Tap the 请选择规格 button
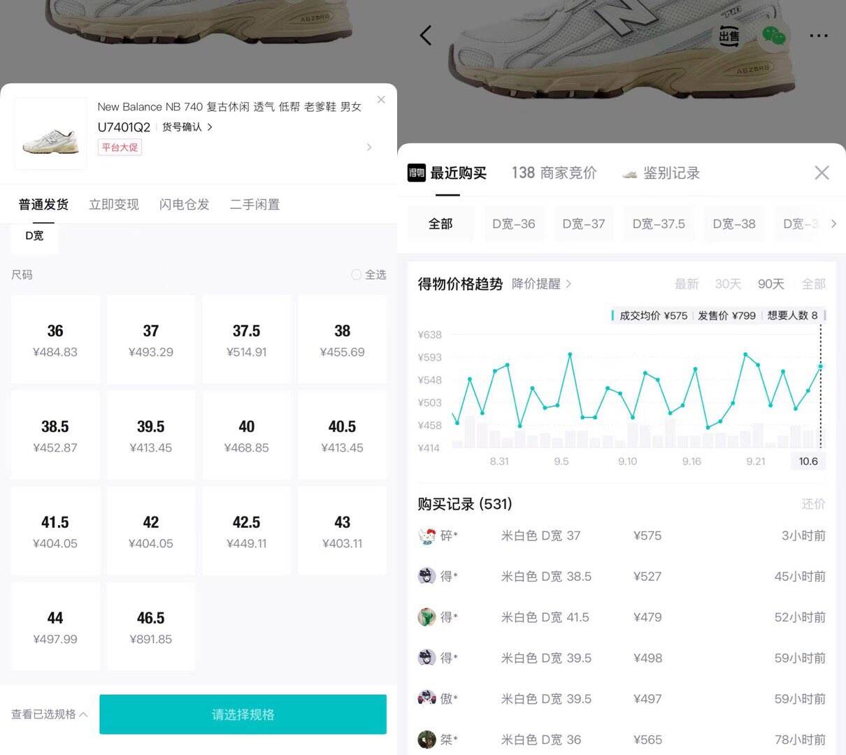 point(243,714)
